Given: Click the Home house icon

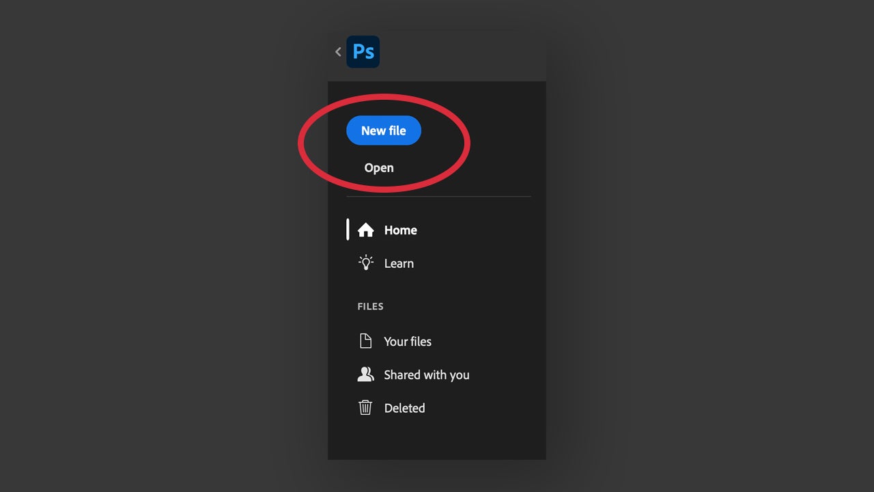Looking at the screenshot, I should tap(366, 230).
